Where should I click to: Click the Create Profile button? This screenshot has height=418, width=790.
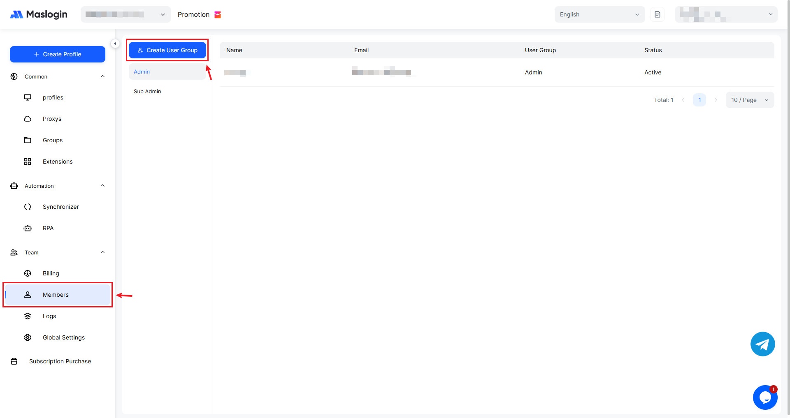point(58,54)
